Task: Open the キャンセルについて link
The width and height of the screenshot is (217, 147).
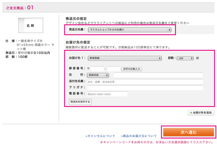Action: click(x=100, y=136)
